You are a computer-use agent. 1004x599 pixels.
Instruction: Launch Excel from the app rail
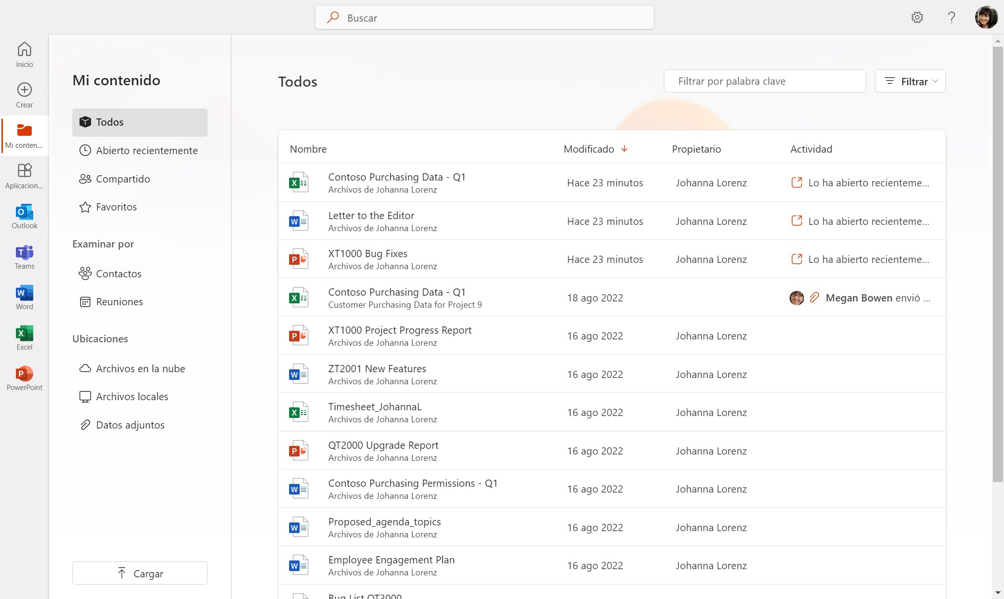(24, 337)
